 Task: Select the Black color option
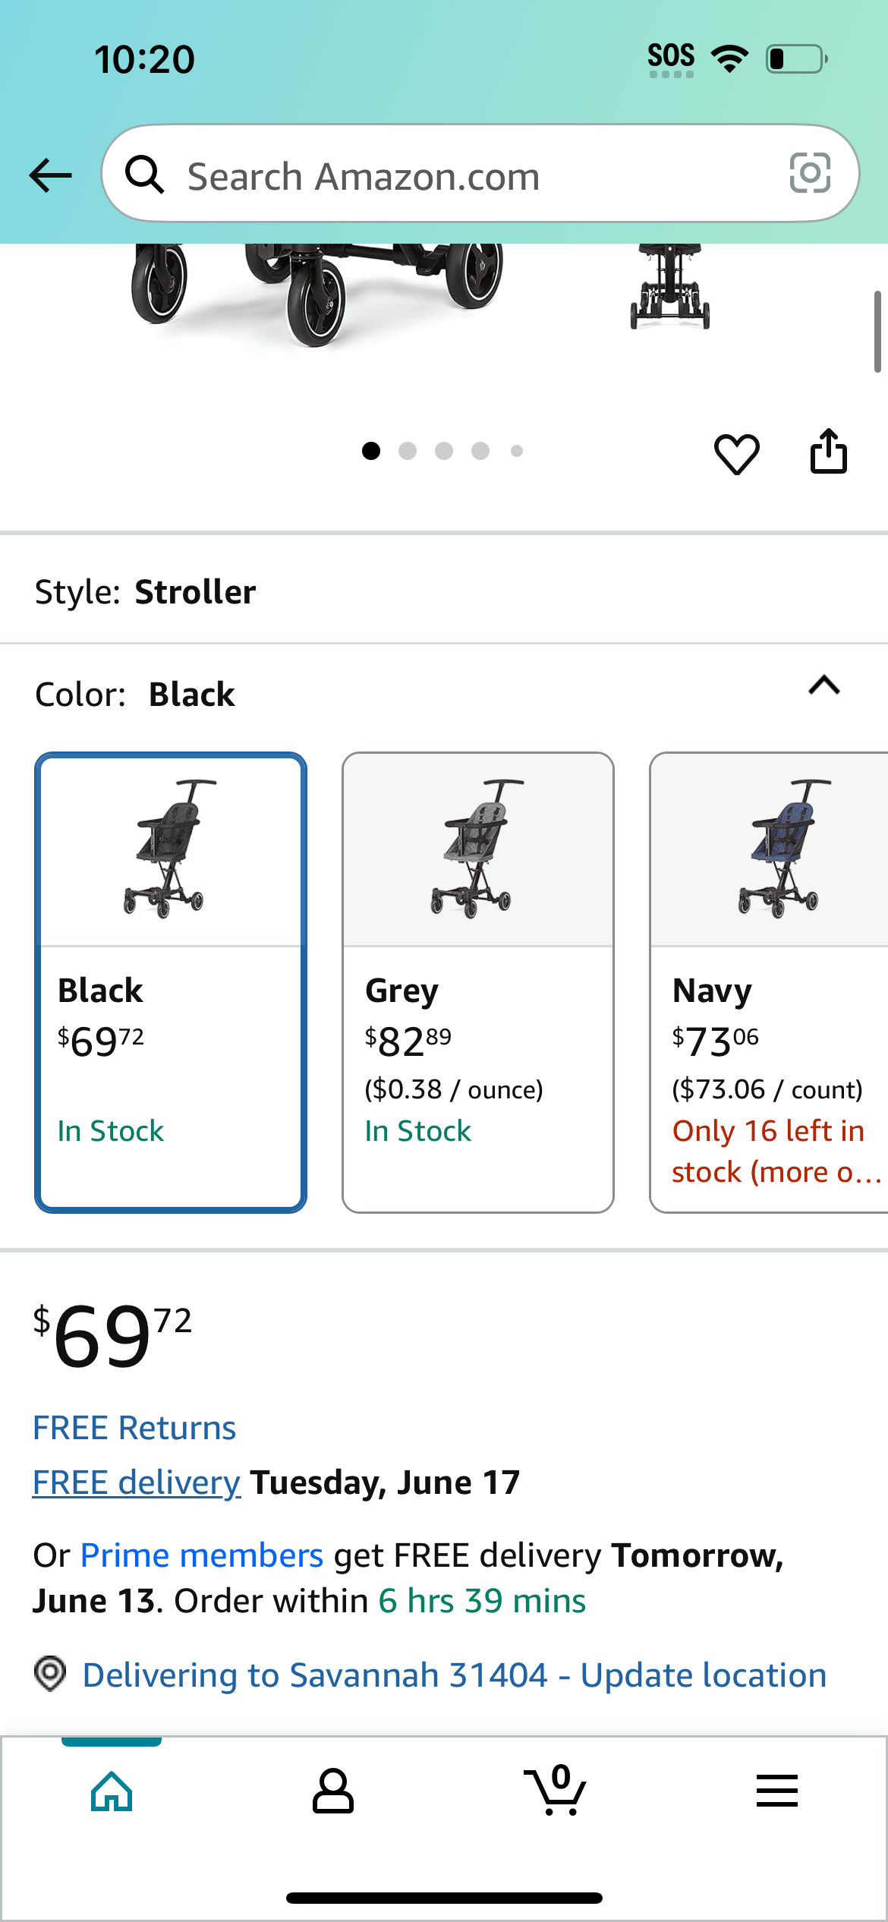[x=171, y=982]
